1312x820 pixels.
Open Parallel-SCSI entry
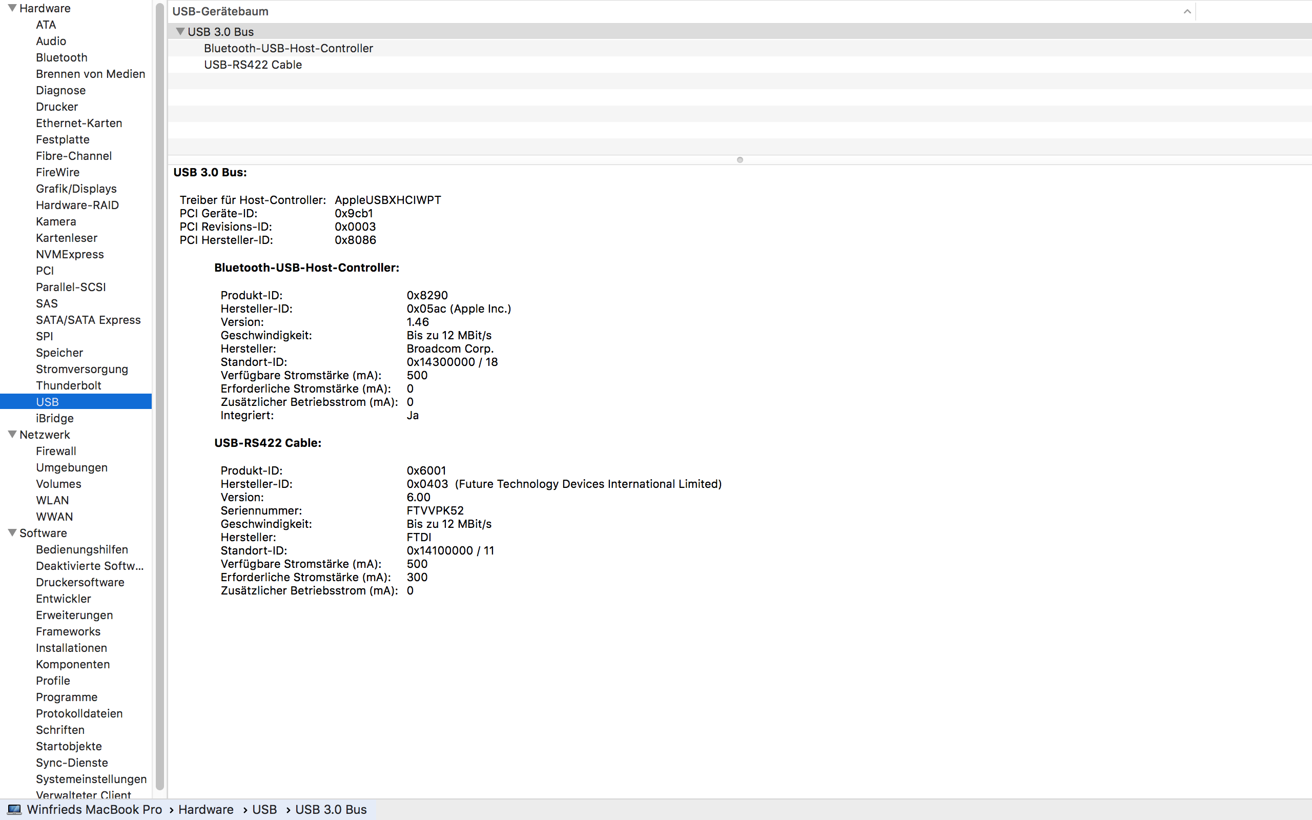click(71, 287)
